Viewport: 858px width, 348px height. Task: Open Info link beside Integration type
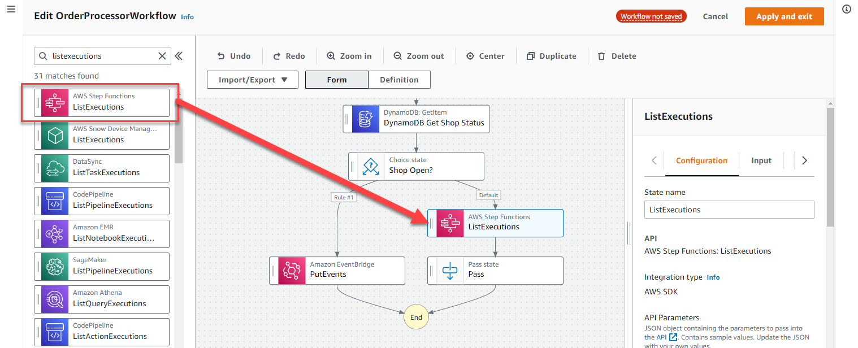point(713,277)
